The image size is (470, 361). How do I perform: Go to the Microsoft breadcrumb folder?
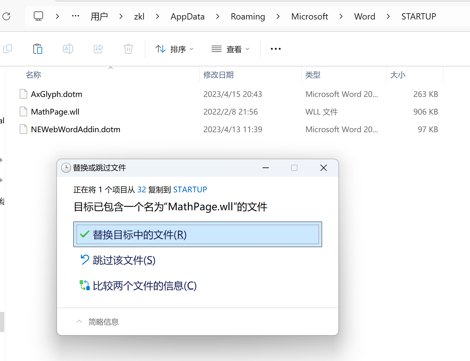tap(309, 16)
